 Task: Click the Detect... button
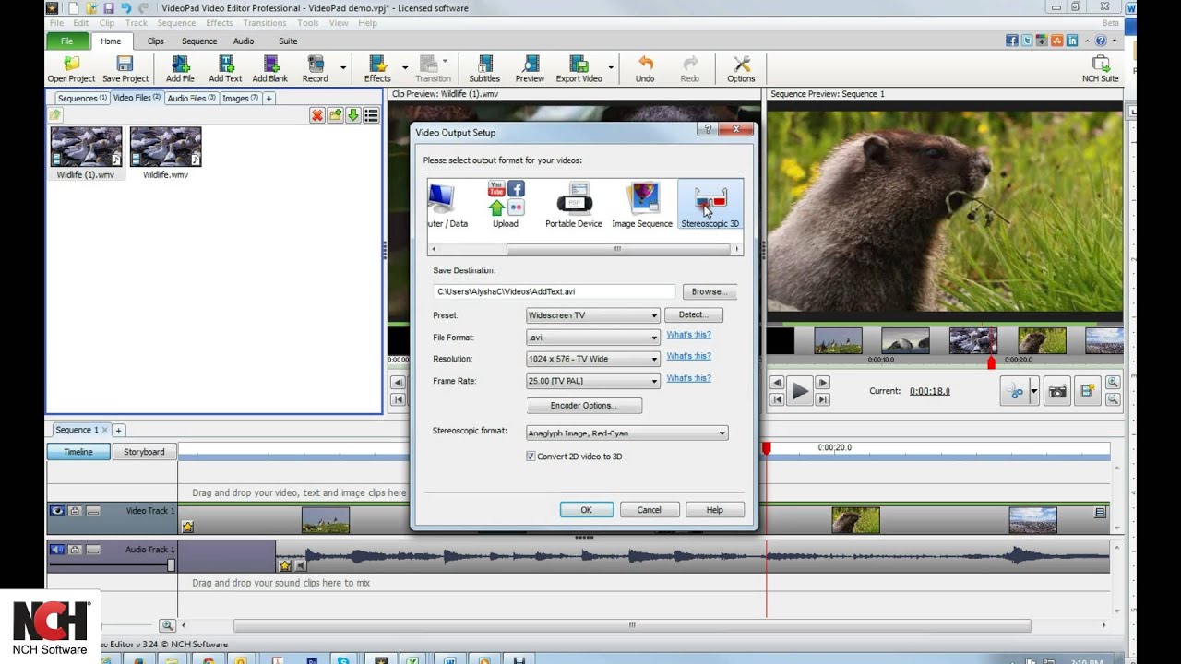pyautogui.click(x=693, y=315)
